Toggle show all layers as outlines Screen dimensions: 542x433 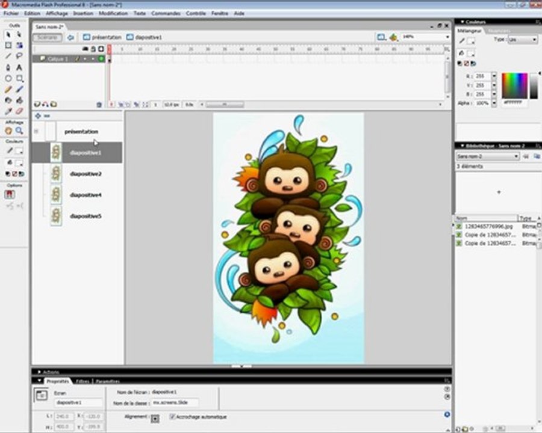101,49
